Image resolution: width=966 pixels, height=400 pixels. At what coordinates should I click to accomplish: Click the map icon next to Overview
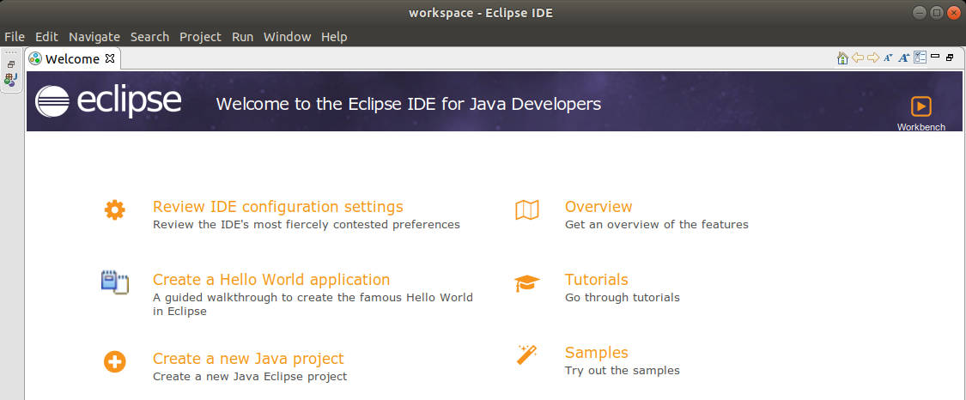coord(526,210)
